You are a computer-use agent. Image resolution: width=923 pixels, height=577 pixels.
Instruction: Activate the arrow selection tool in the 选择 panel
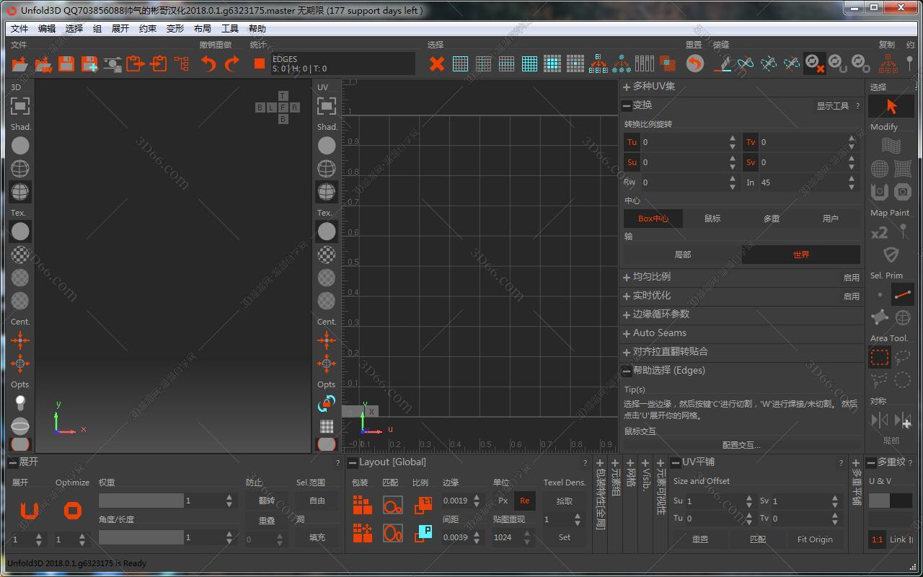891,106
